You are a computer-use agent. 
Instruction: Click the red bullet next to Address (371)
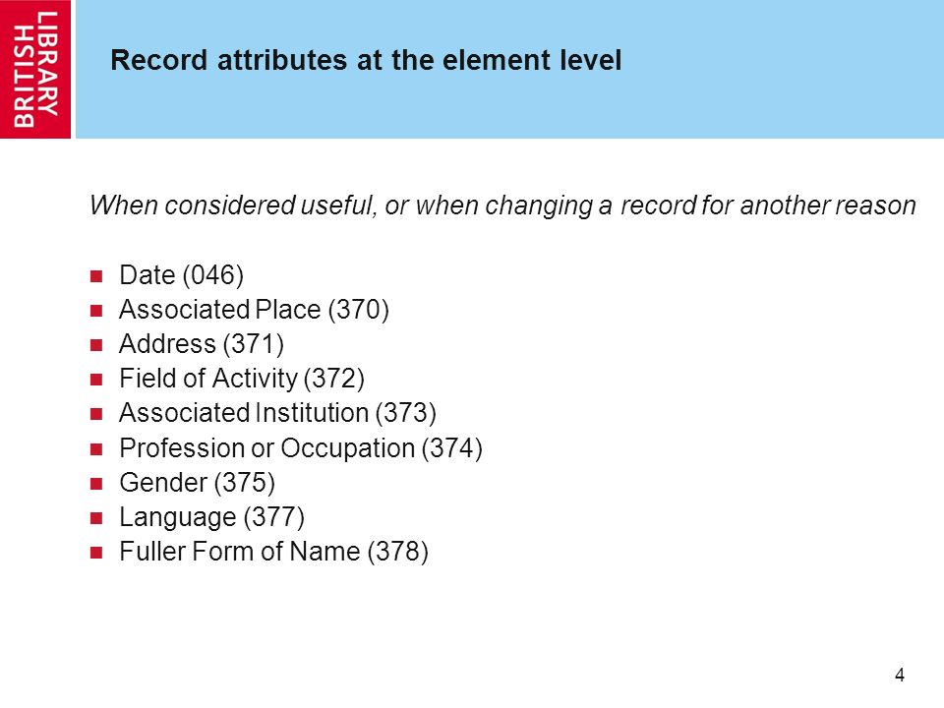(x=96, y=345)
